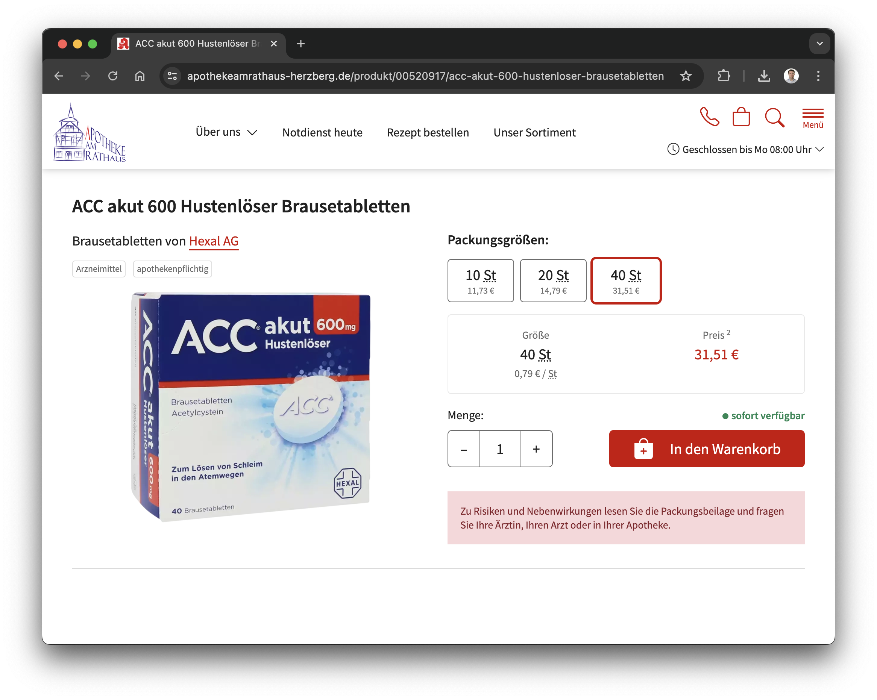
Task: Add product with In den Warenkorb
Action: (706, 448)
